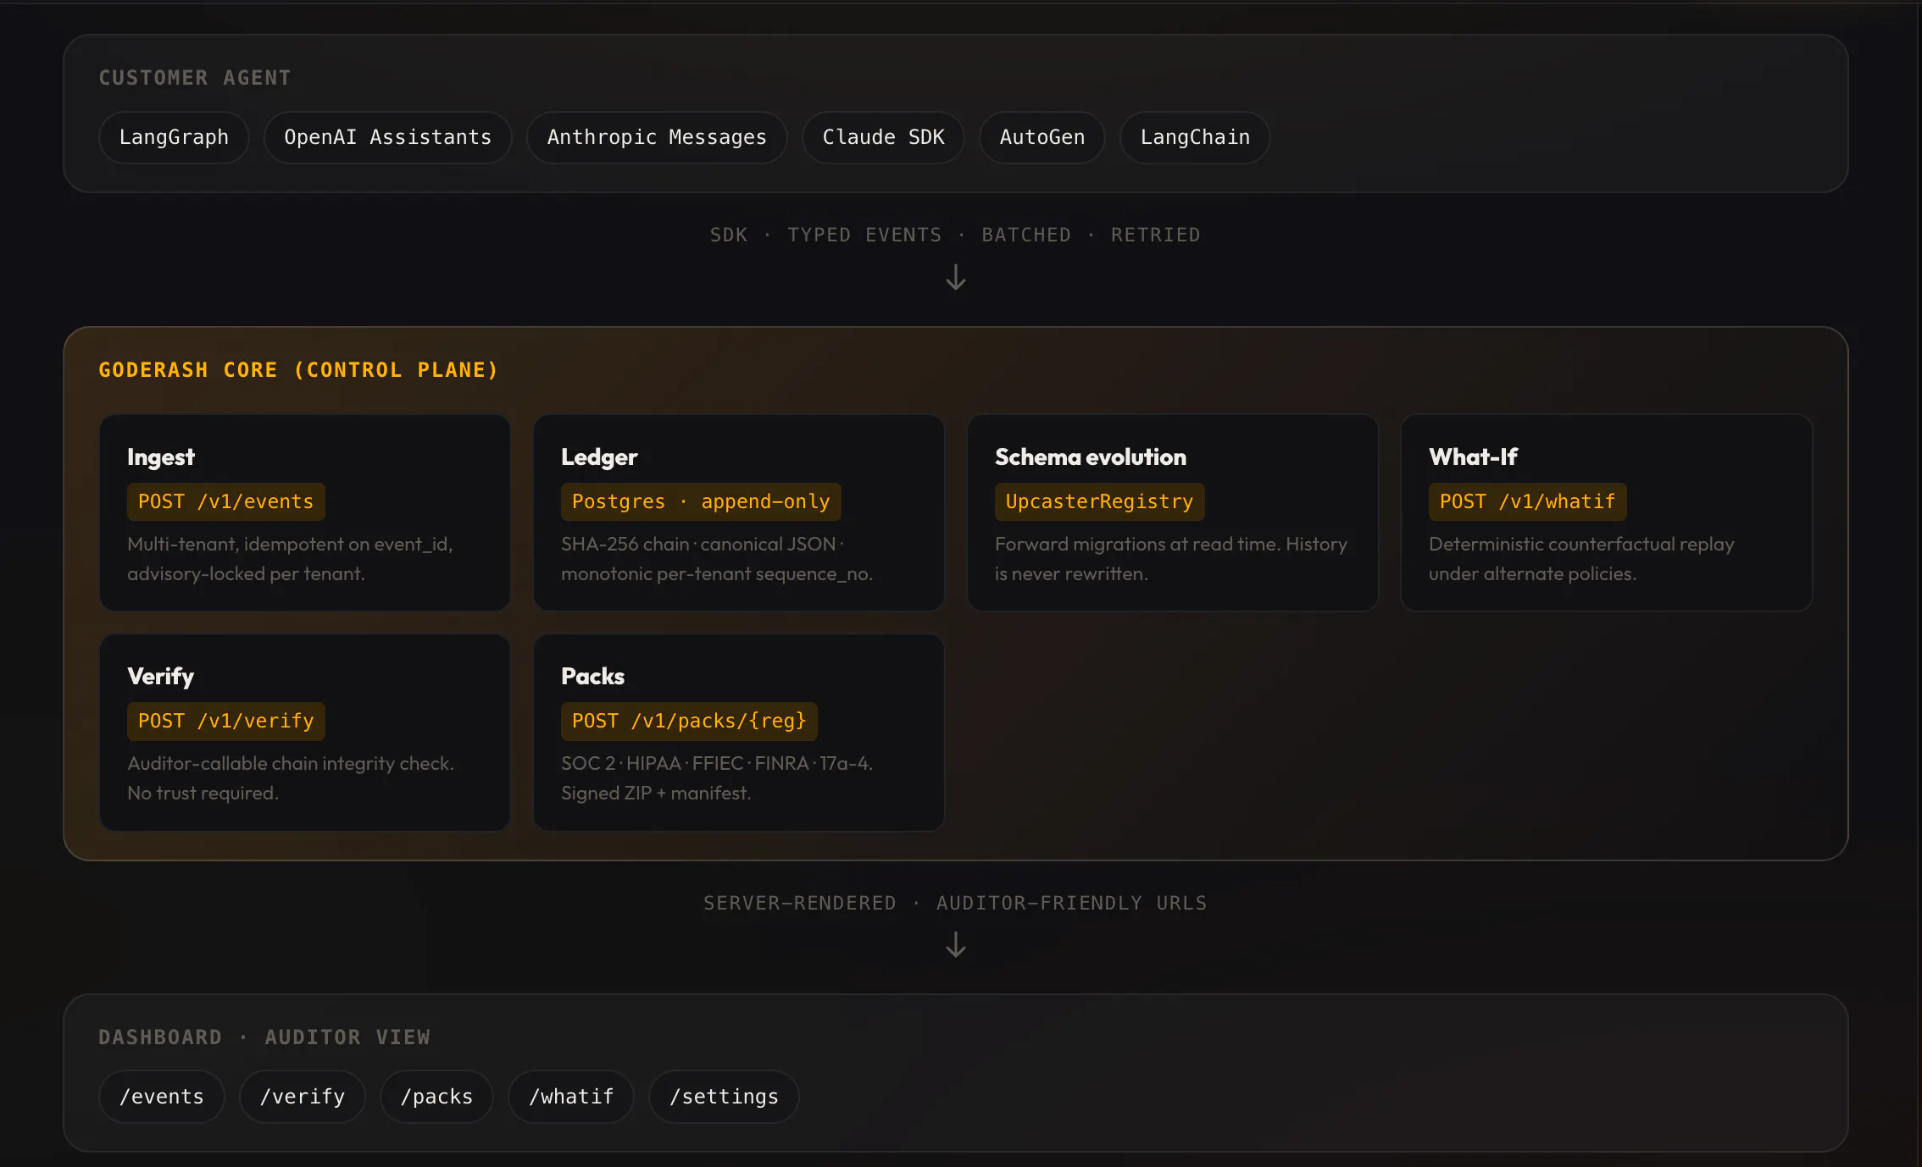The image size is (1922, 1167).
Task: Click the Forward migrations description text
Action: click(x=1171, y=559)
